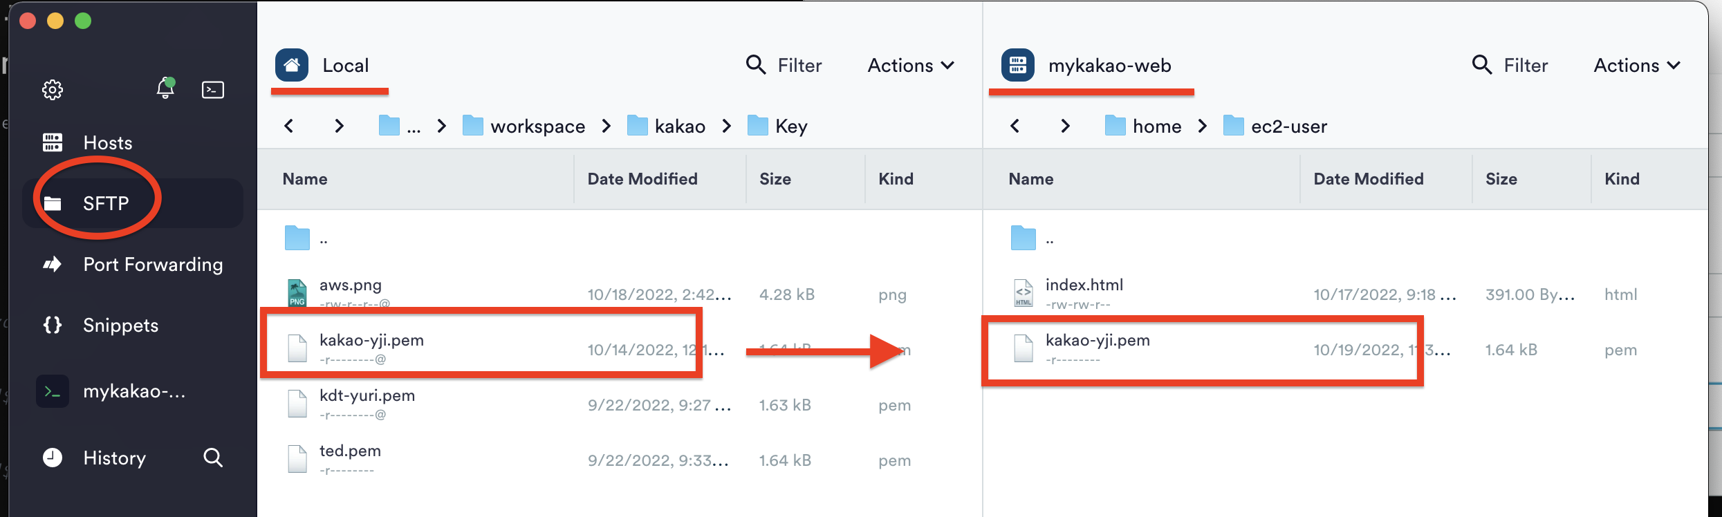Go back in remote pane navigation
The height and width of the screenshot is (517, 1722).
click(1015, 126)
